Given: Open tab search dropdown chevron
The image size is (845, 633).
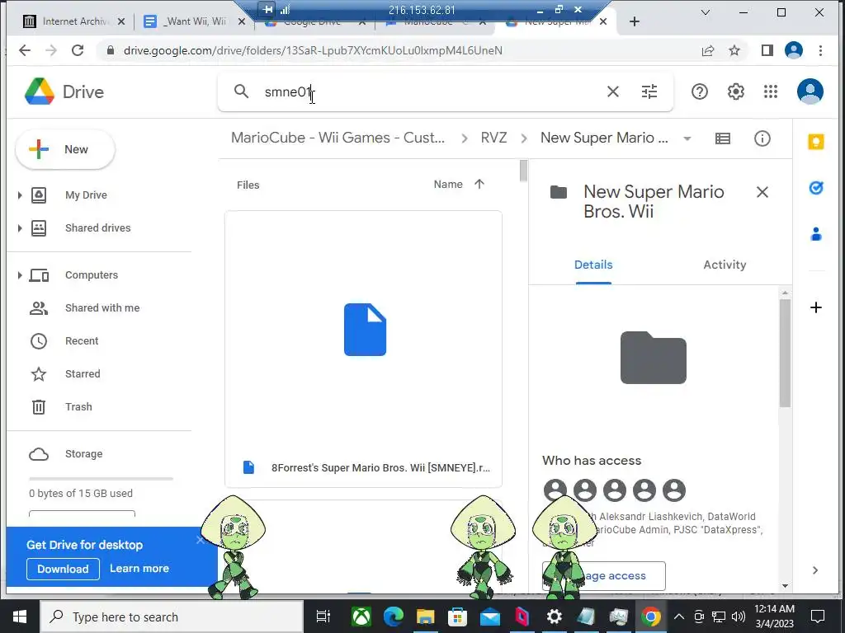Looking at the screenshot, I should point(705,12).
